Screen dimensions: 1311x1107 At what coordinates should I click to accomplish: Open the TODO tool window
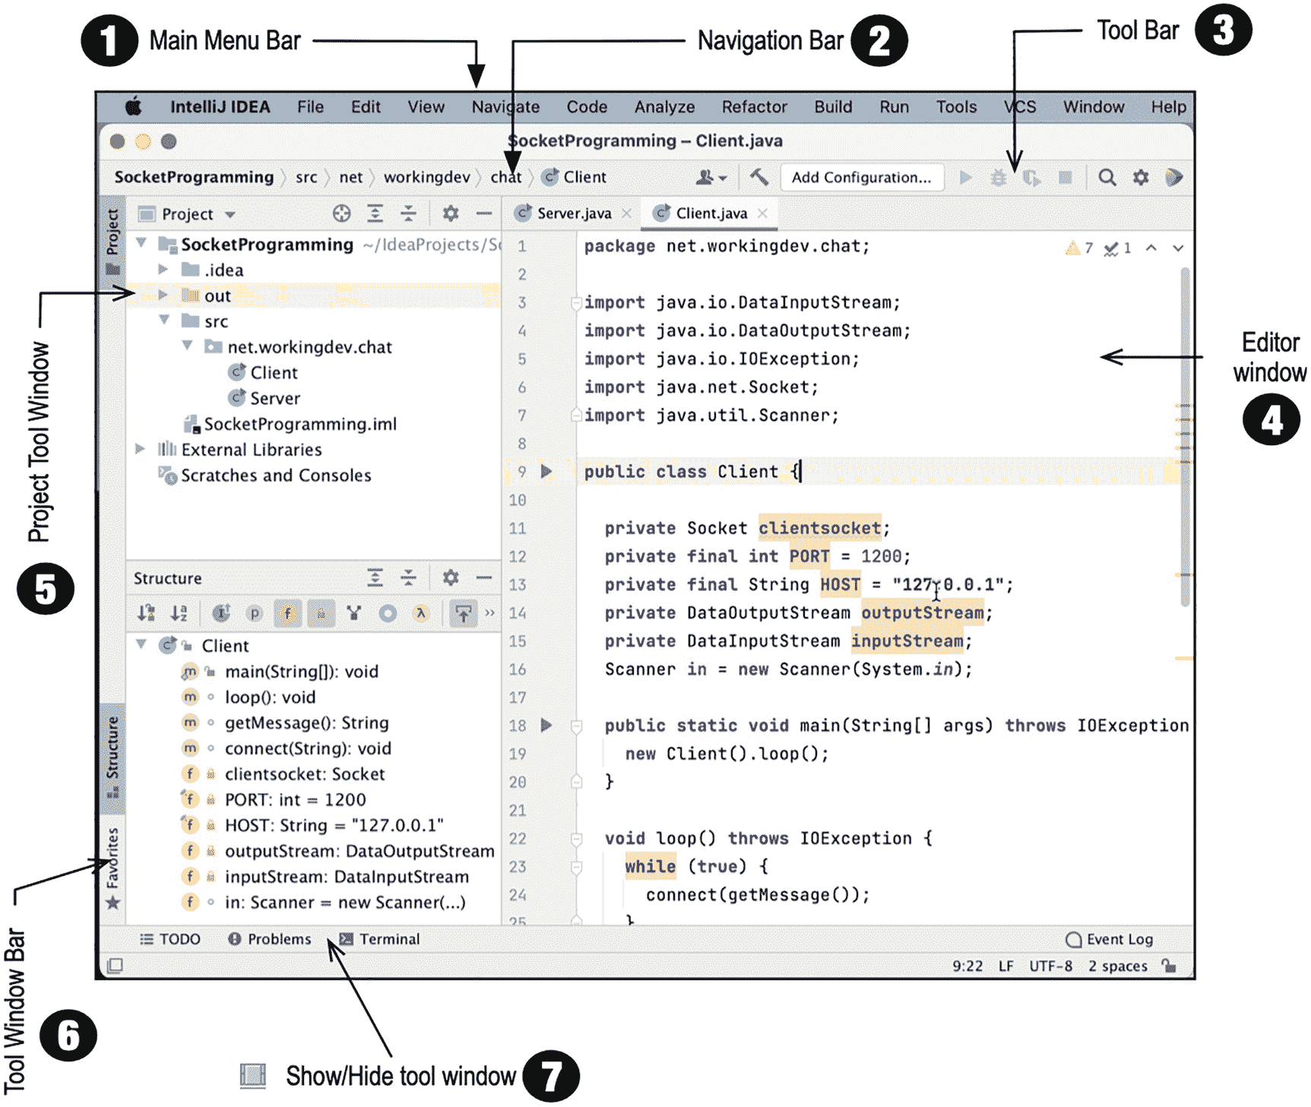click(x=170, y=939)
